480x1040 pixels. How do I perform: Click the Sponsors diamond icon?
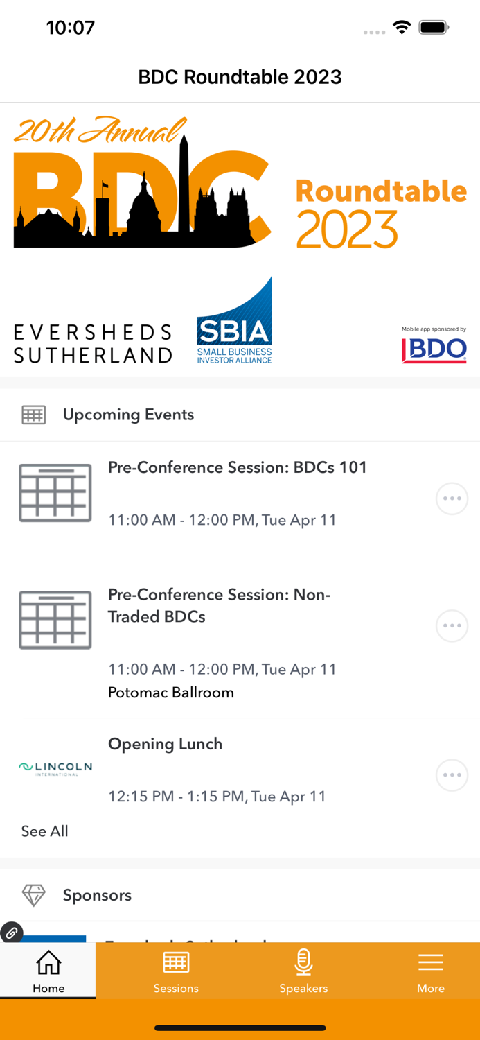[x=33, y=895]
